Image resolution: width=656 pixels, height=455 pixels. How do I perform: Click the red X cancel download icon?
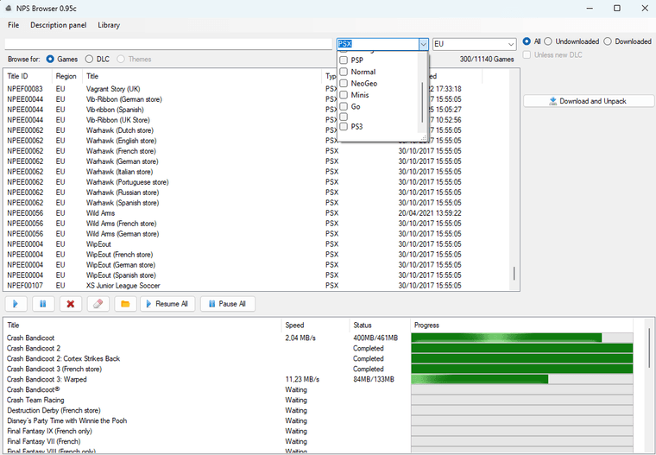click(71, 304)
